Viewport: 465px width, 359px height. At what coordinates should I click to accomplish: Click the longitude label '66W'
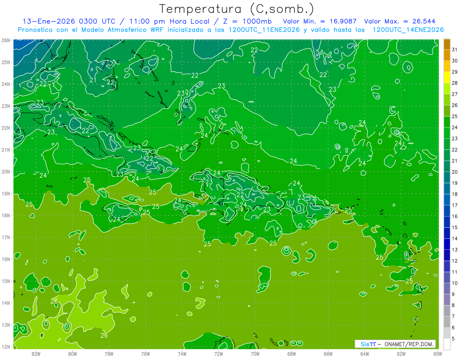click(x=328, y=354)
